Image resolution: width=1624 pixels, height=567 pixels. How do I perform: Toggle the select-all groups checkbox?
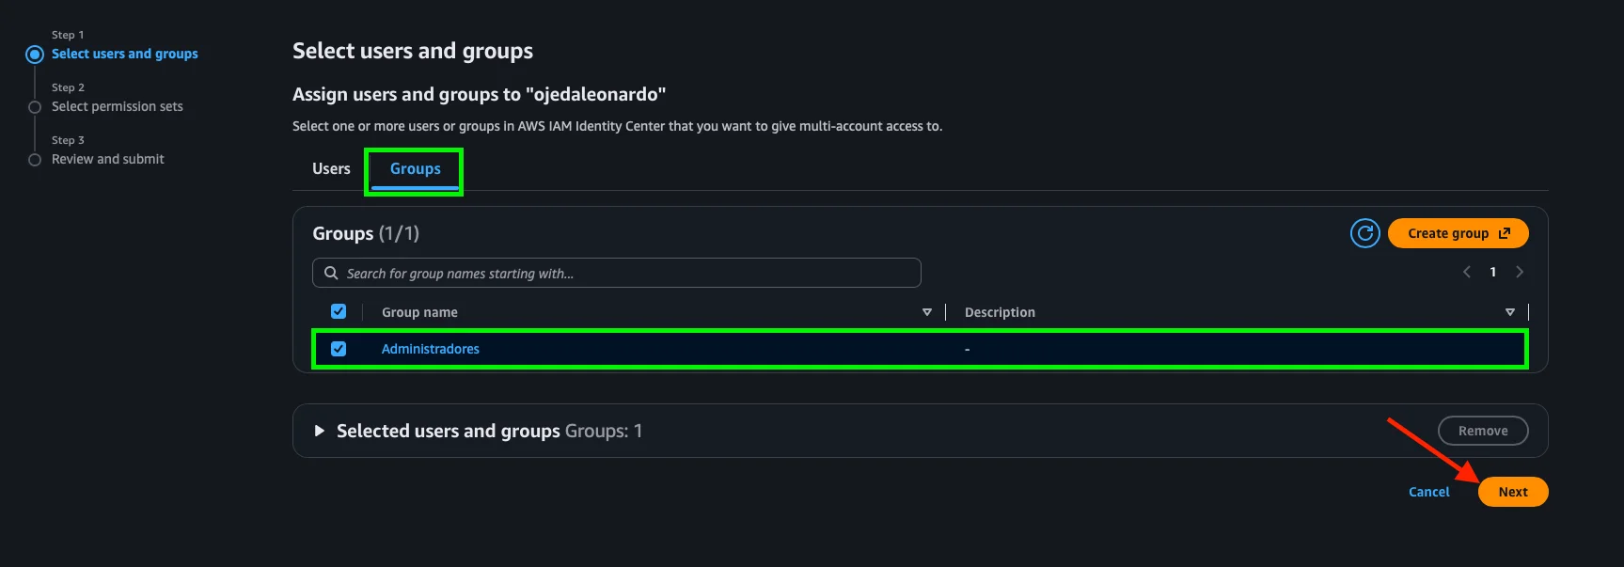tap(339, 311)
